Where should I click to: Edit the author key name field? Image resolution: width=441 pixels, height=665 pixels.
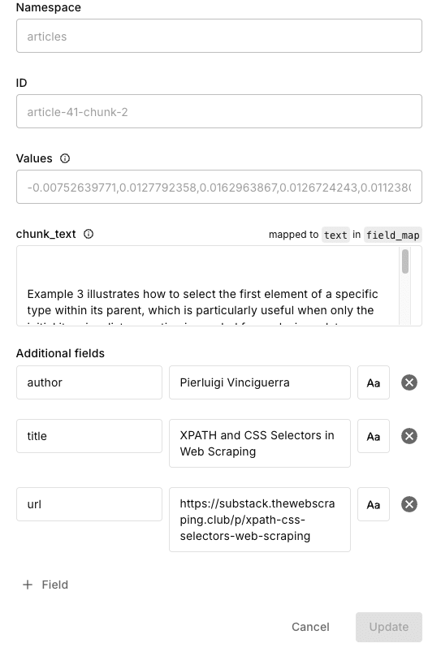pos(89,382)
